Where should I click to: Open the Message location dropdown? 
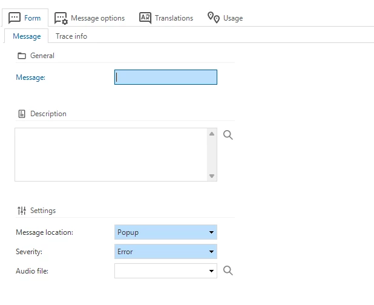tap(211, 232)
